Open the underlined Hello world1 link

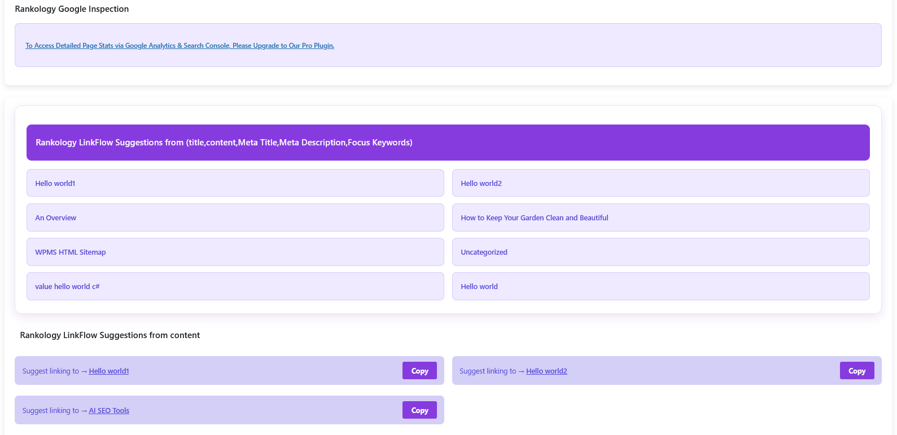[x=109, y=371]
